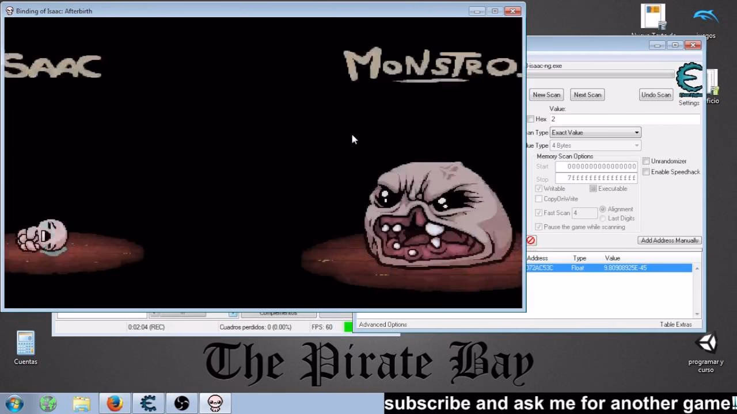Open the Cuentas desktop shortcut
Viewport: 737px width, 414px height.
(25, 348)
